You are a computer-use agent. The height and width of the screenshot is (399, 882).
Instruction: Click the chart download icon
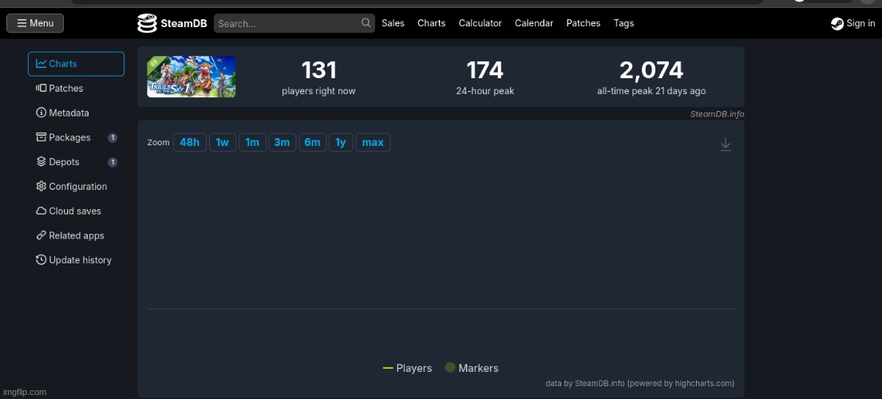[x=726, y=144]
